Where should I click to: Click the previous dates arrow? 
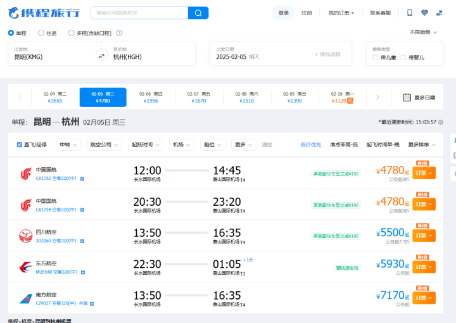[20, 98]
